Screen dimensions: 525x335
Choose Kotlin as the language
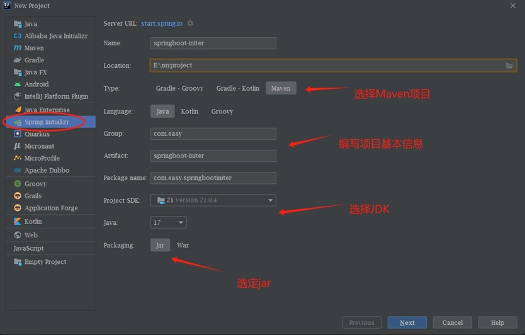(x=189, y=111)
